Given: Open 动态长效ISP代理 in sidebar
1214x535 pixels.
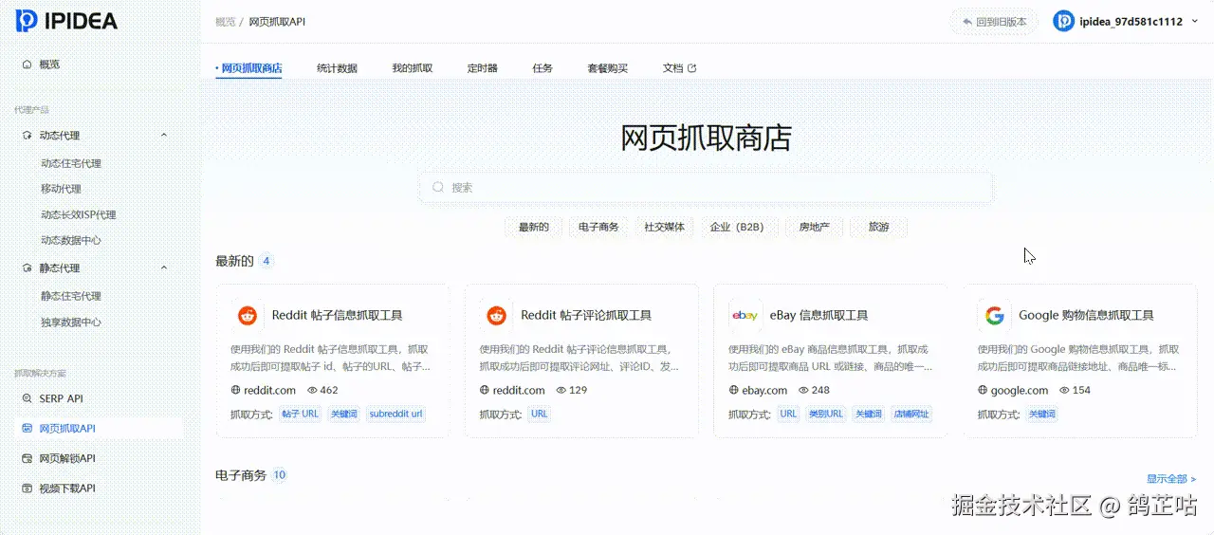Looking at the screenshot, I should (78, 214).
